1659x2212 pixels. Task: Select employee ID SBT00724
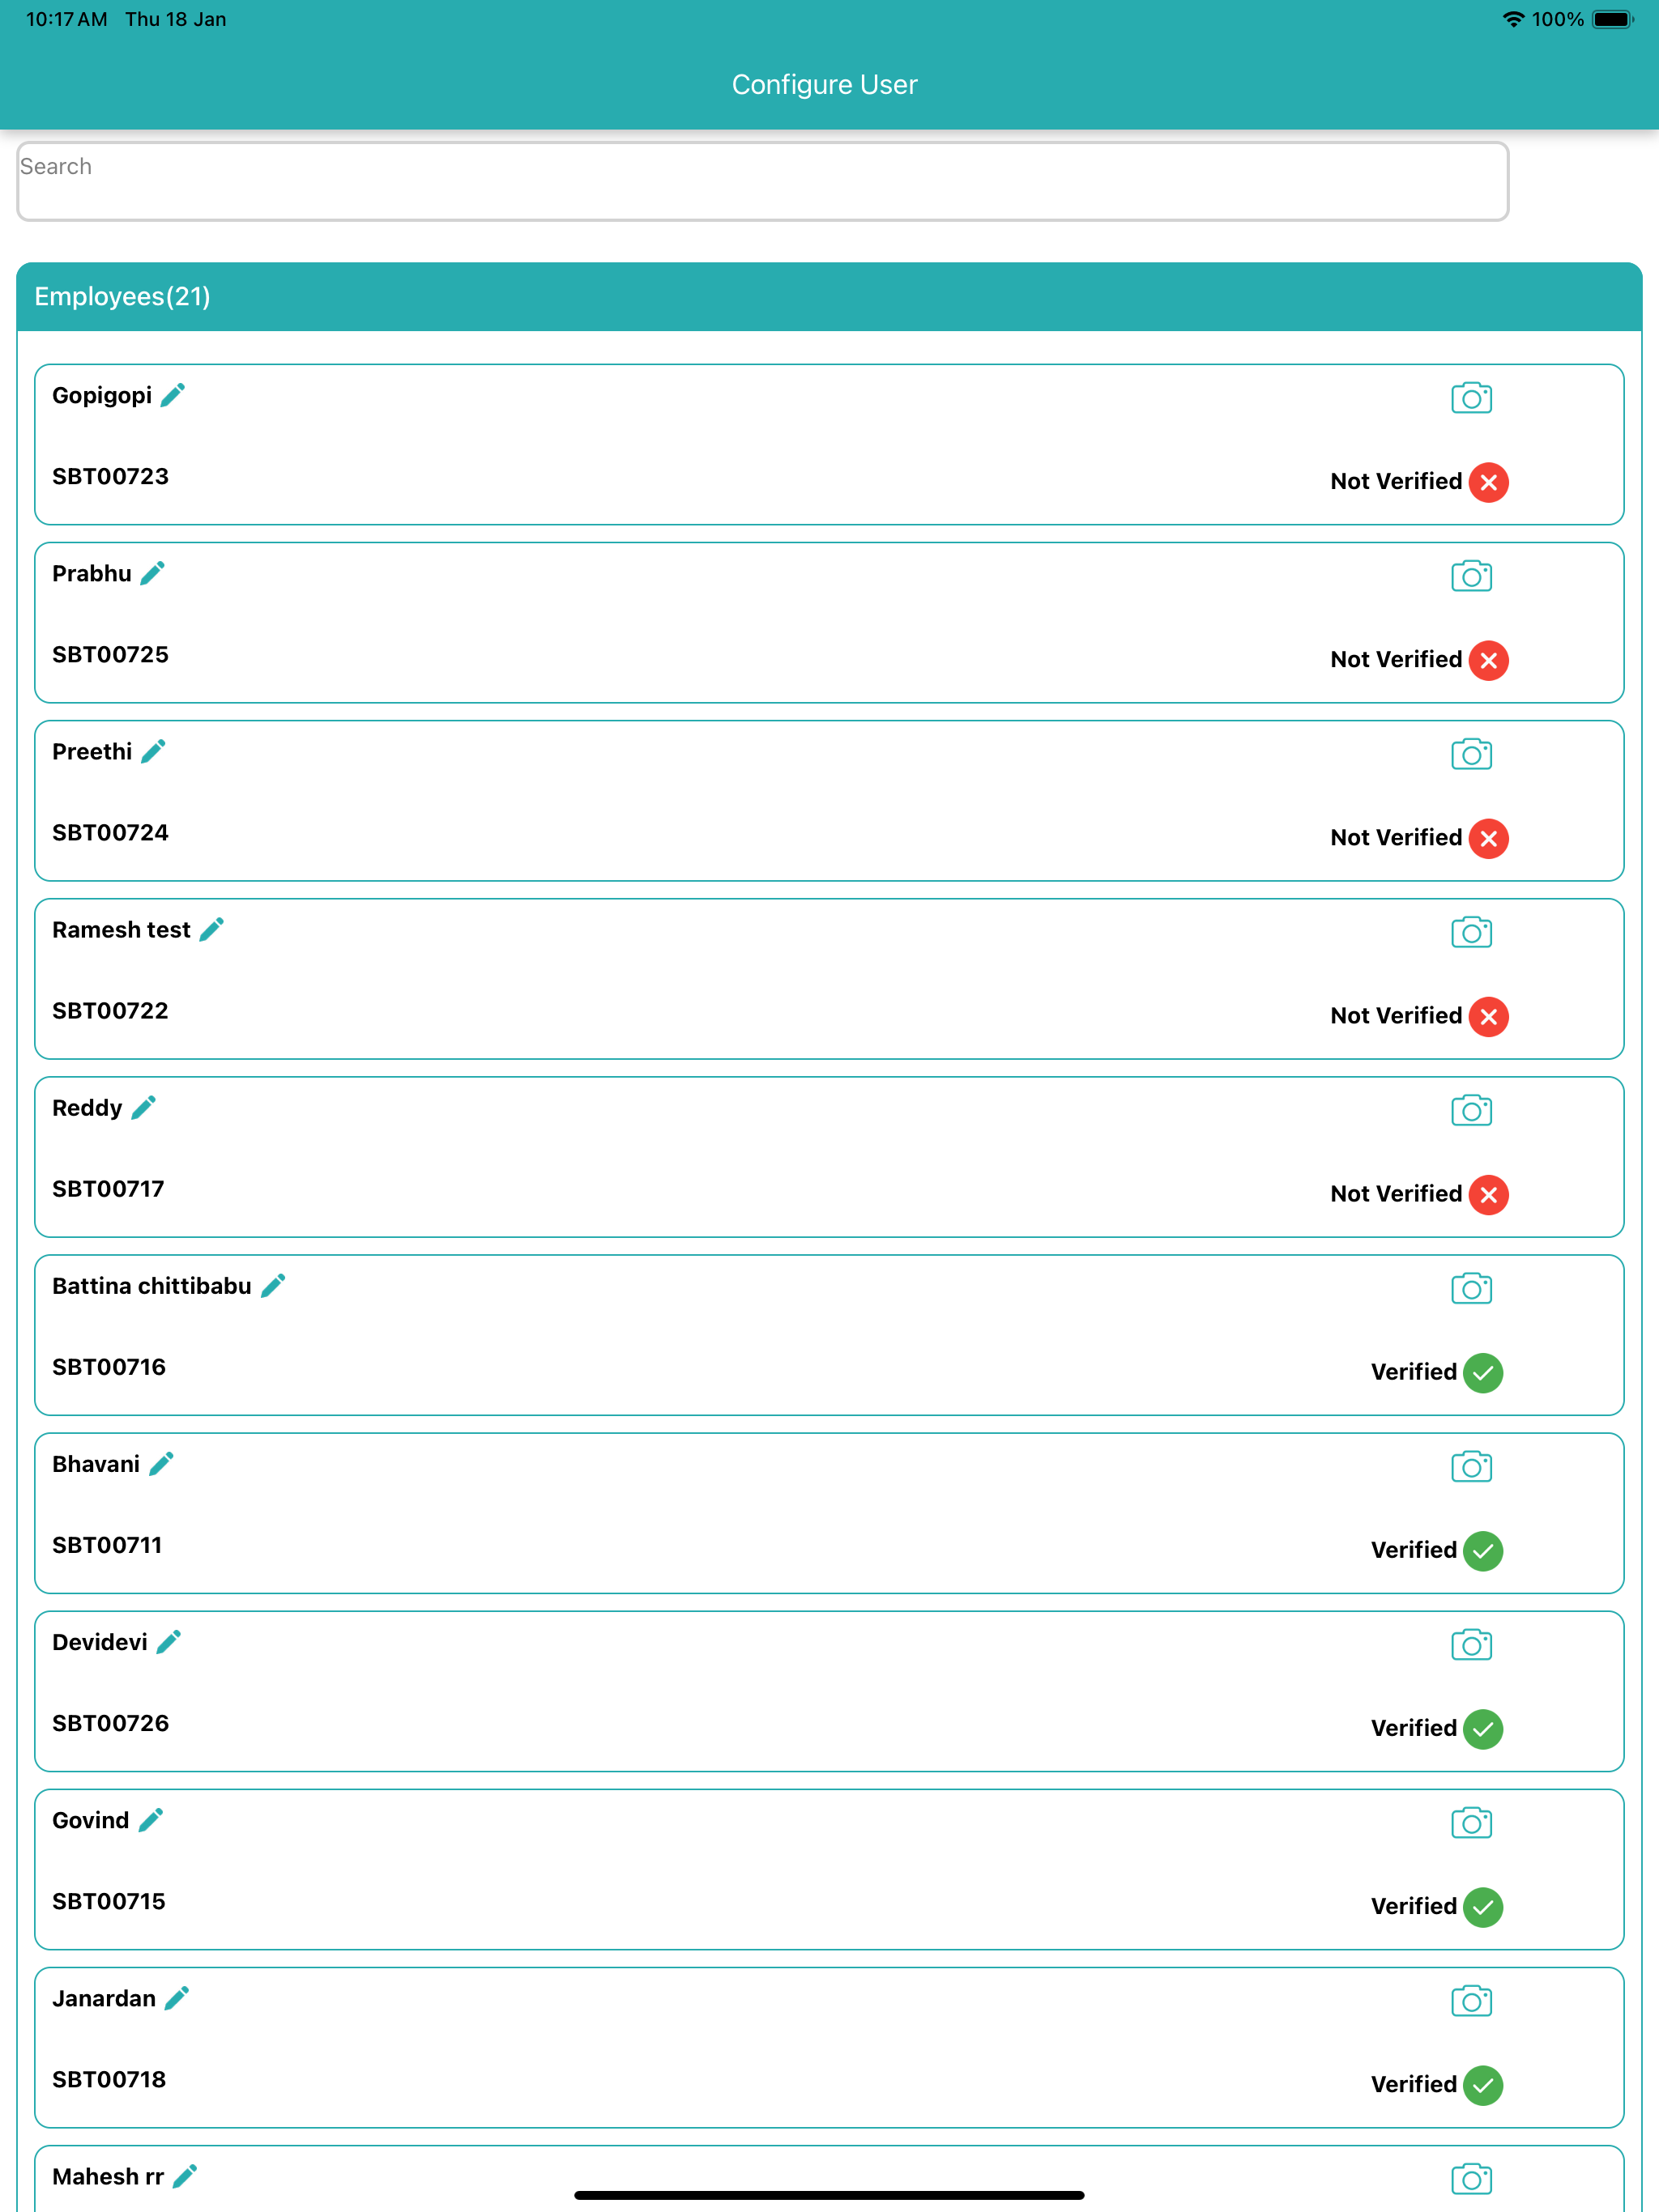(x=110, y=832)
